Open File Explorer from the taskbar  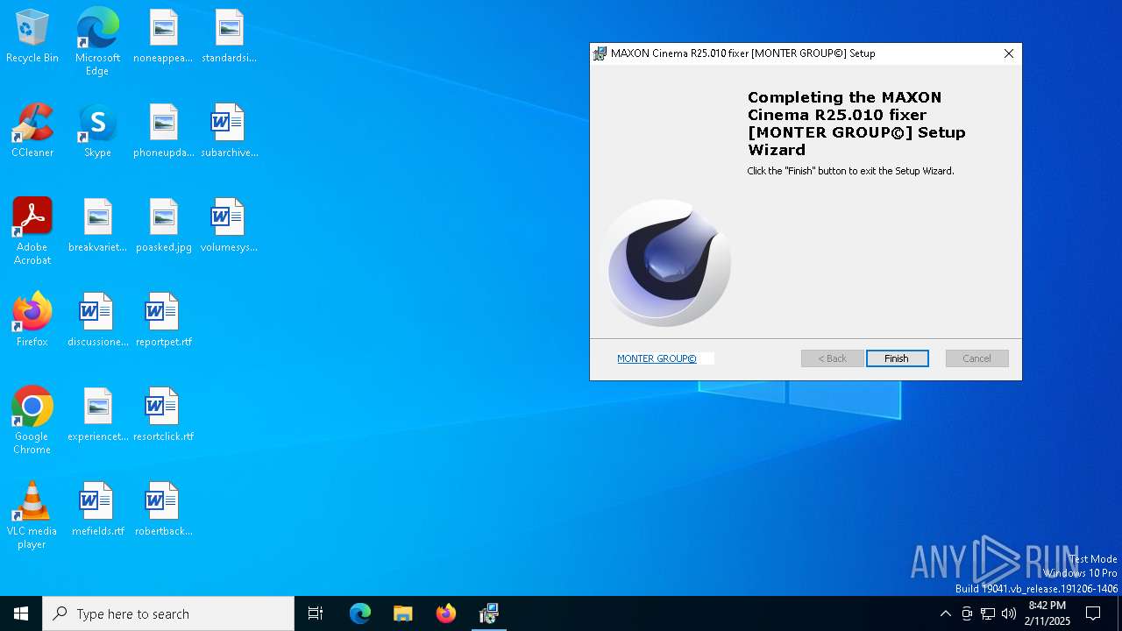tap(402, 613)
